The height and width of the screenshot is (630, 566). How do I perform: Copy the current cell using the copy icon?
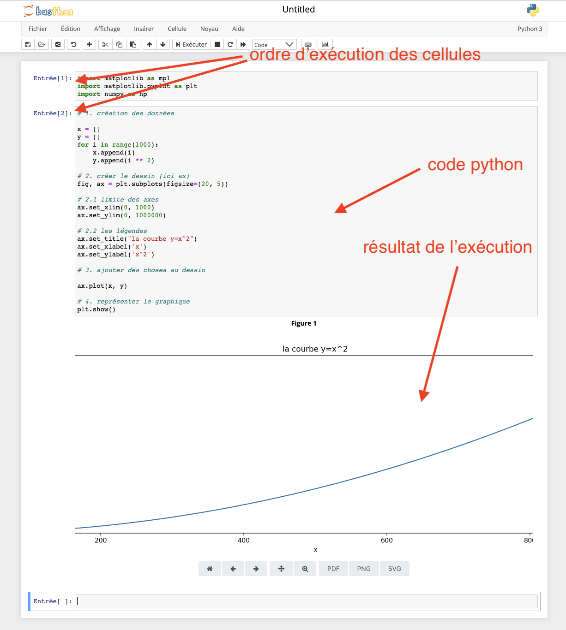coord(119,44)
